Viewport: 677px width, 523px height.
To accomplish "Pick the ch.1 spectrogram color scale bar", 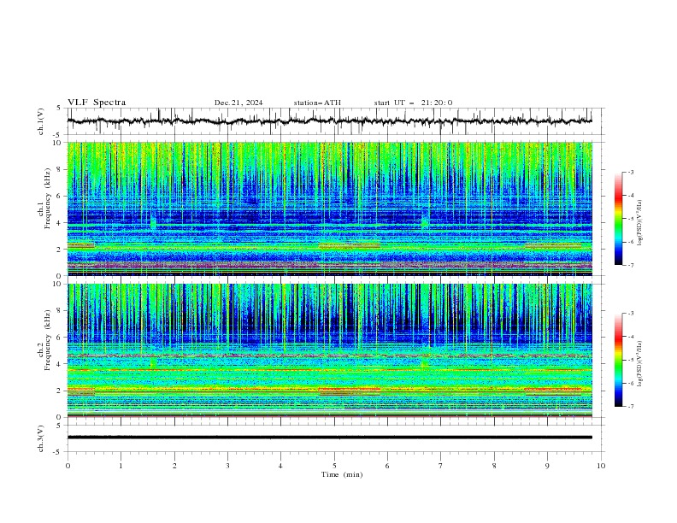I will point(619,219).
